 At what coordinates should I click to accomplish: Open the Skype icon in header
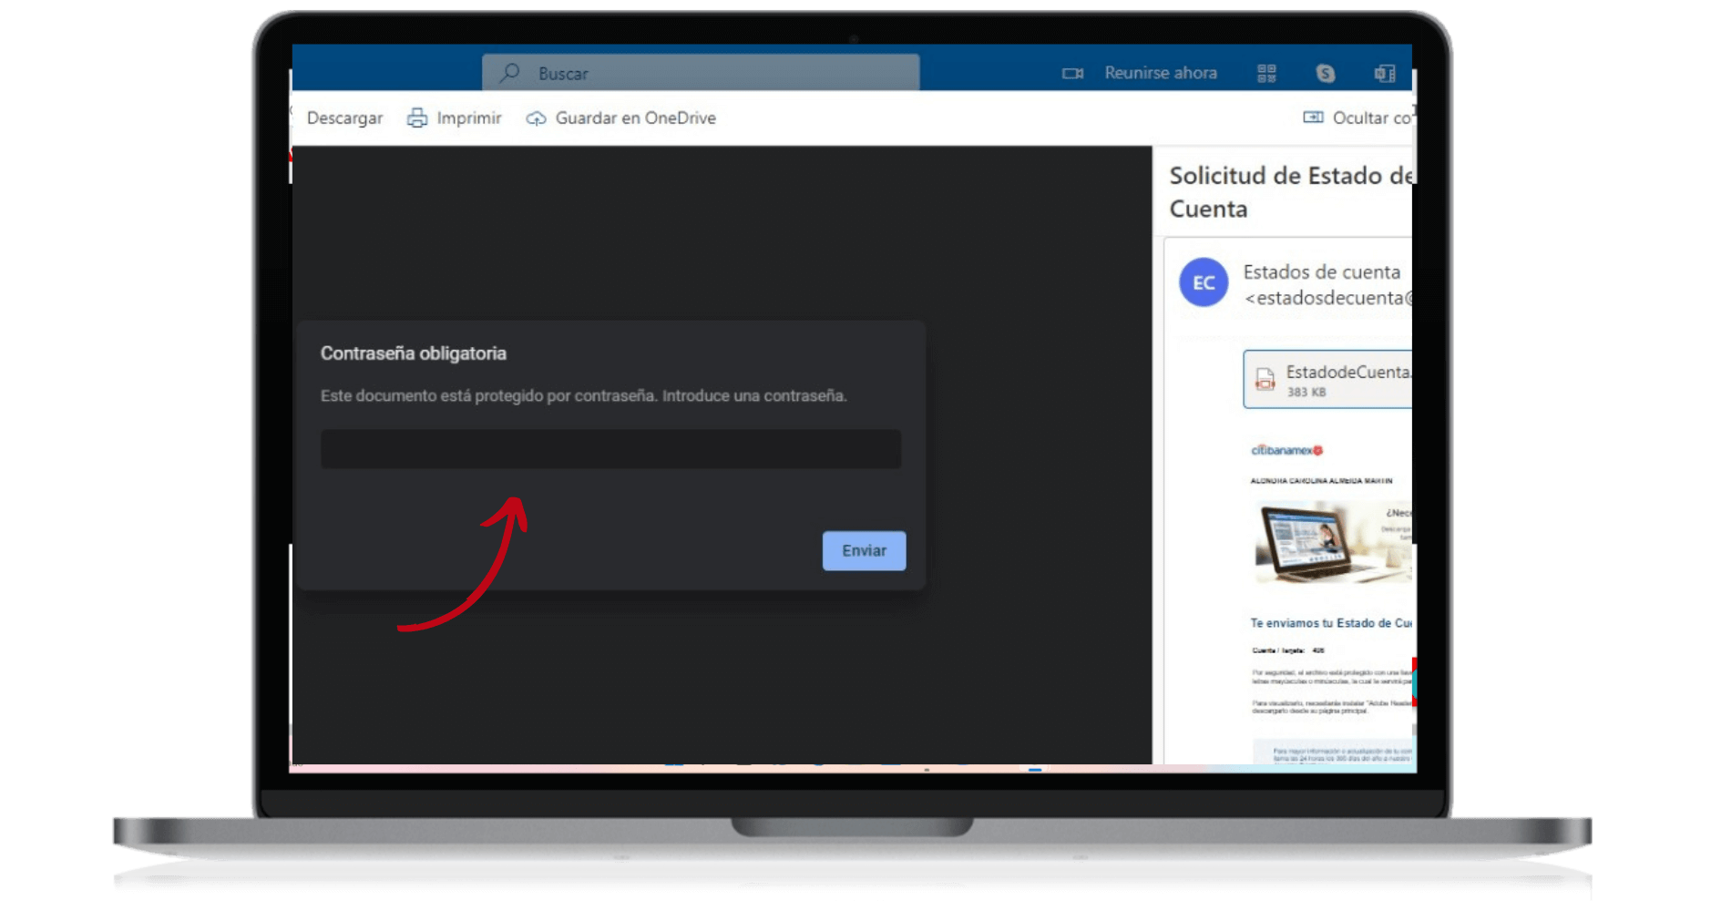coord(1326,73)
